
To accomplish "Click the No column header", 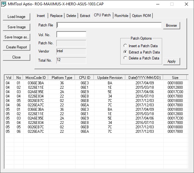I will coord(19,78).
